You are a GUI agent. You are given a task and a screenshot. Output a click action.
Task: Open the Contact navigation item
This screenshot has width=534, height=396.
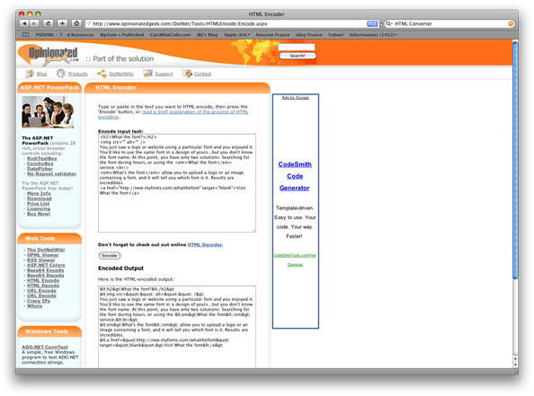click(202, 74)
